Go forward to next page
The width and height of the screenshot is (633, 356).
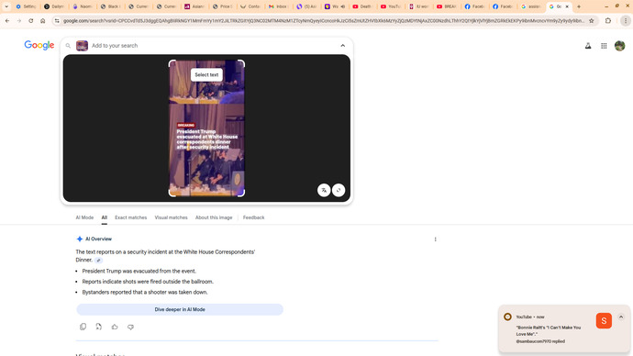pos(19,20)
